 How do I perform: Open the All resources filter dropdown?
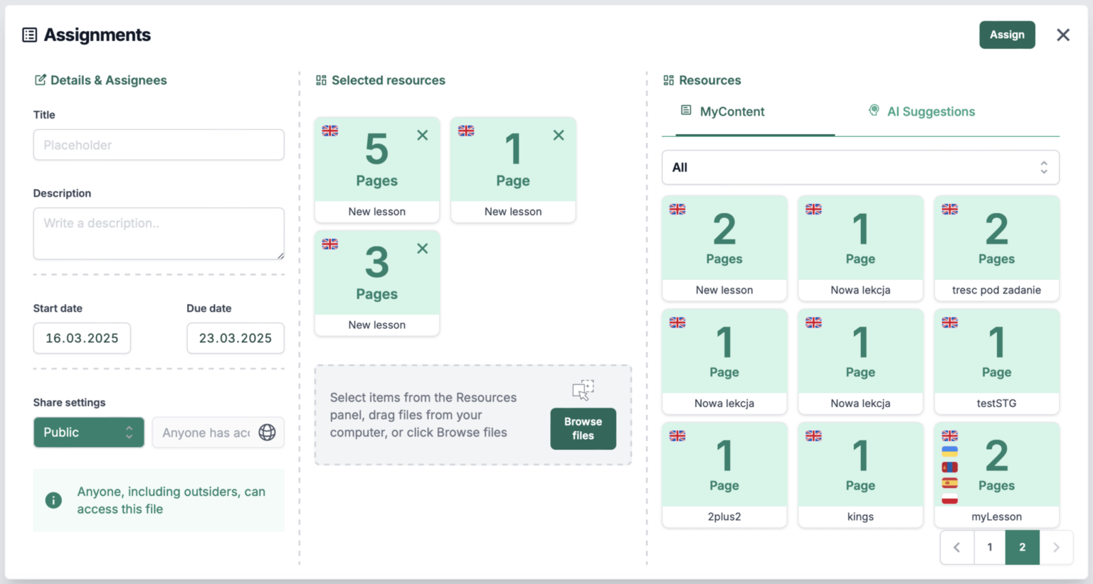click(860, 167)
